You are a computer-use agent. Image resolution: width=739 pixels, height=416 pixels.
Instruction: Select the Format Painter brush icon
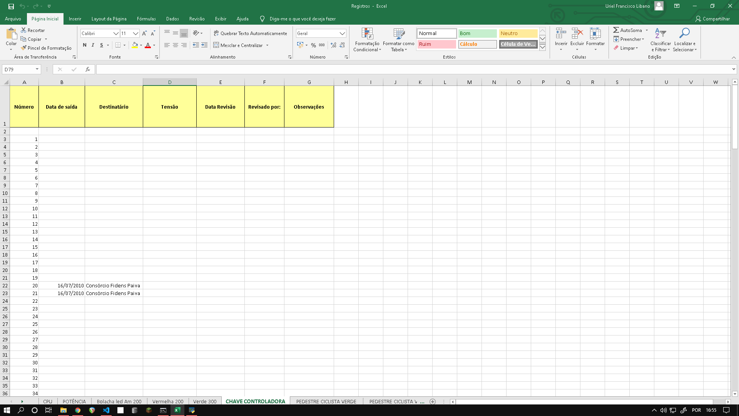(x=24, y=48)
